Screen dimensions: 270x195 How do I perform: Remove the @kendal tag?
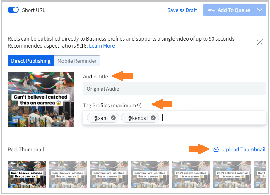[153, 118]
